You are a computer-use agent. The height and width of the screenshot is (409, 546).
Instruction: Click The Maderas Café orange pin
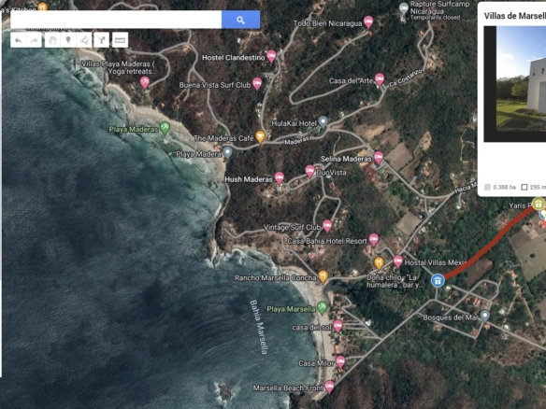tap(261, 136)
